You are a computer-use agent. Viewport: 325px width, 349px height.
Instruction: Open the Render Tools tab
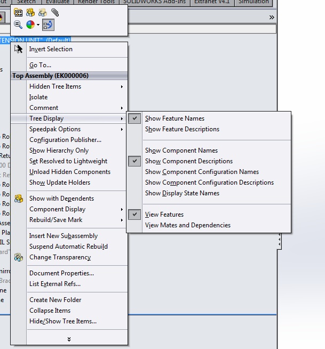[x=96, y=2]
